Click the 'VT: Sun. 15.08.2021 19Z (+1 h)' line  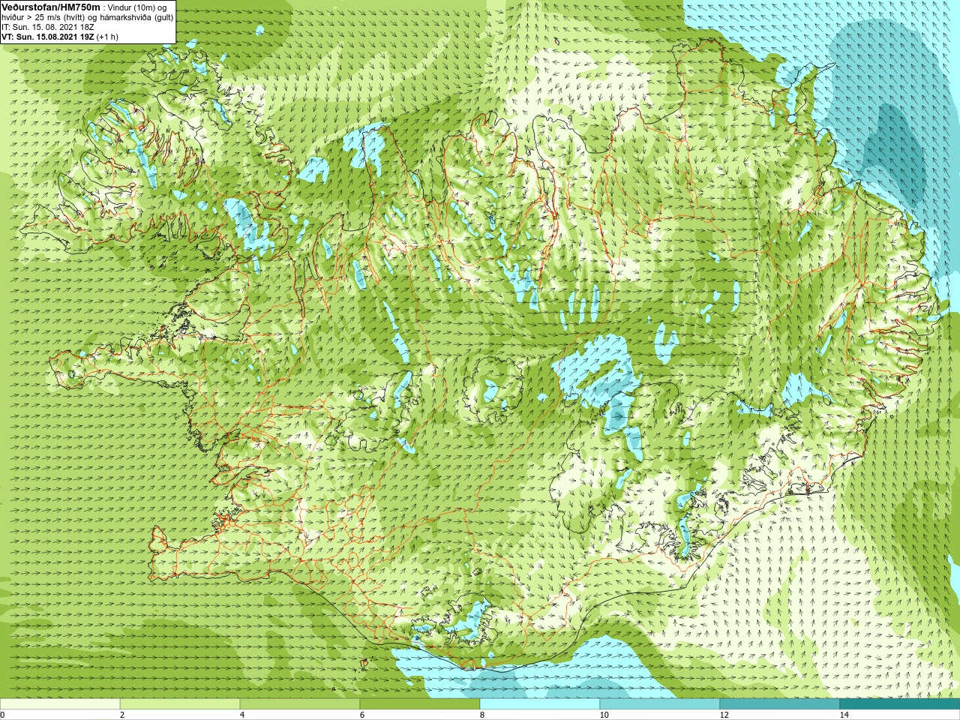click(60, 37)
